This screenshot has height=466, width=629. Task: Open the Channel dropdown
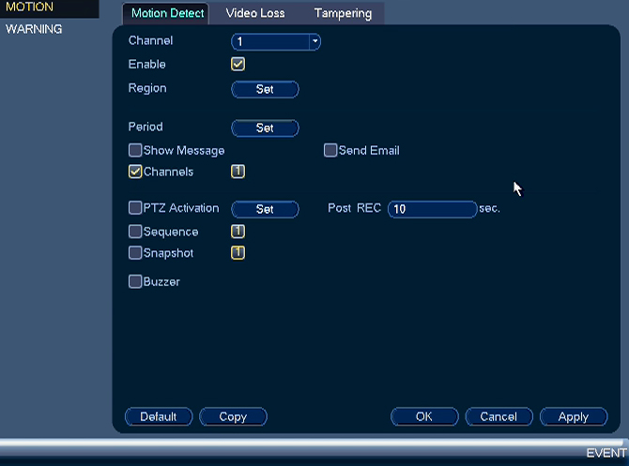tap(276, 41)
